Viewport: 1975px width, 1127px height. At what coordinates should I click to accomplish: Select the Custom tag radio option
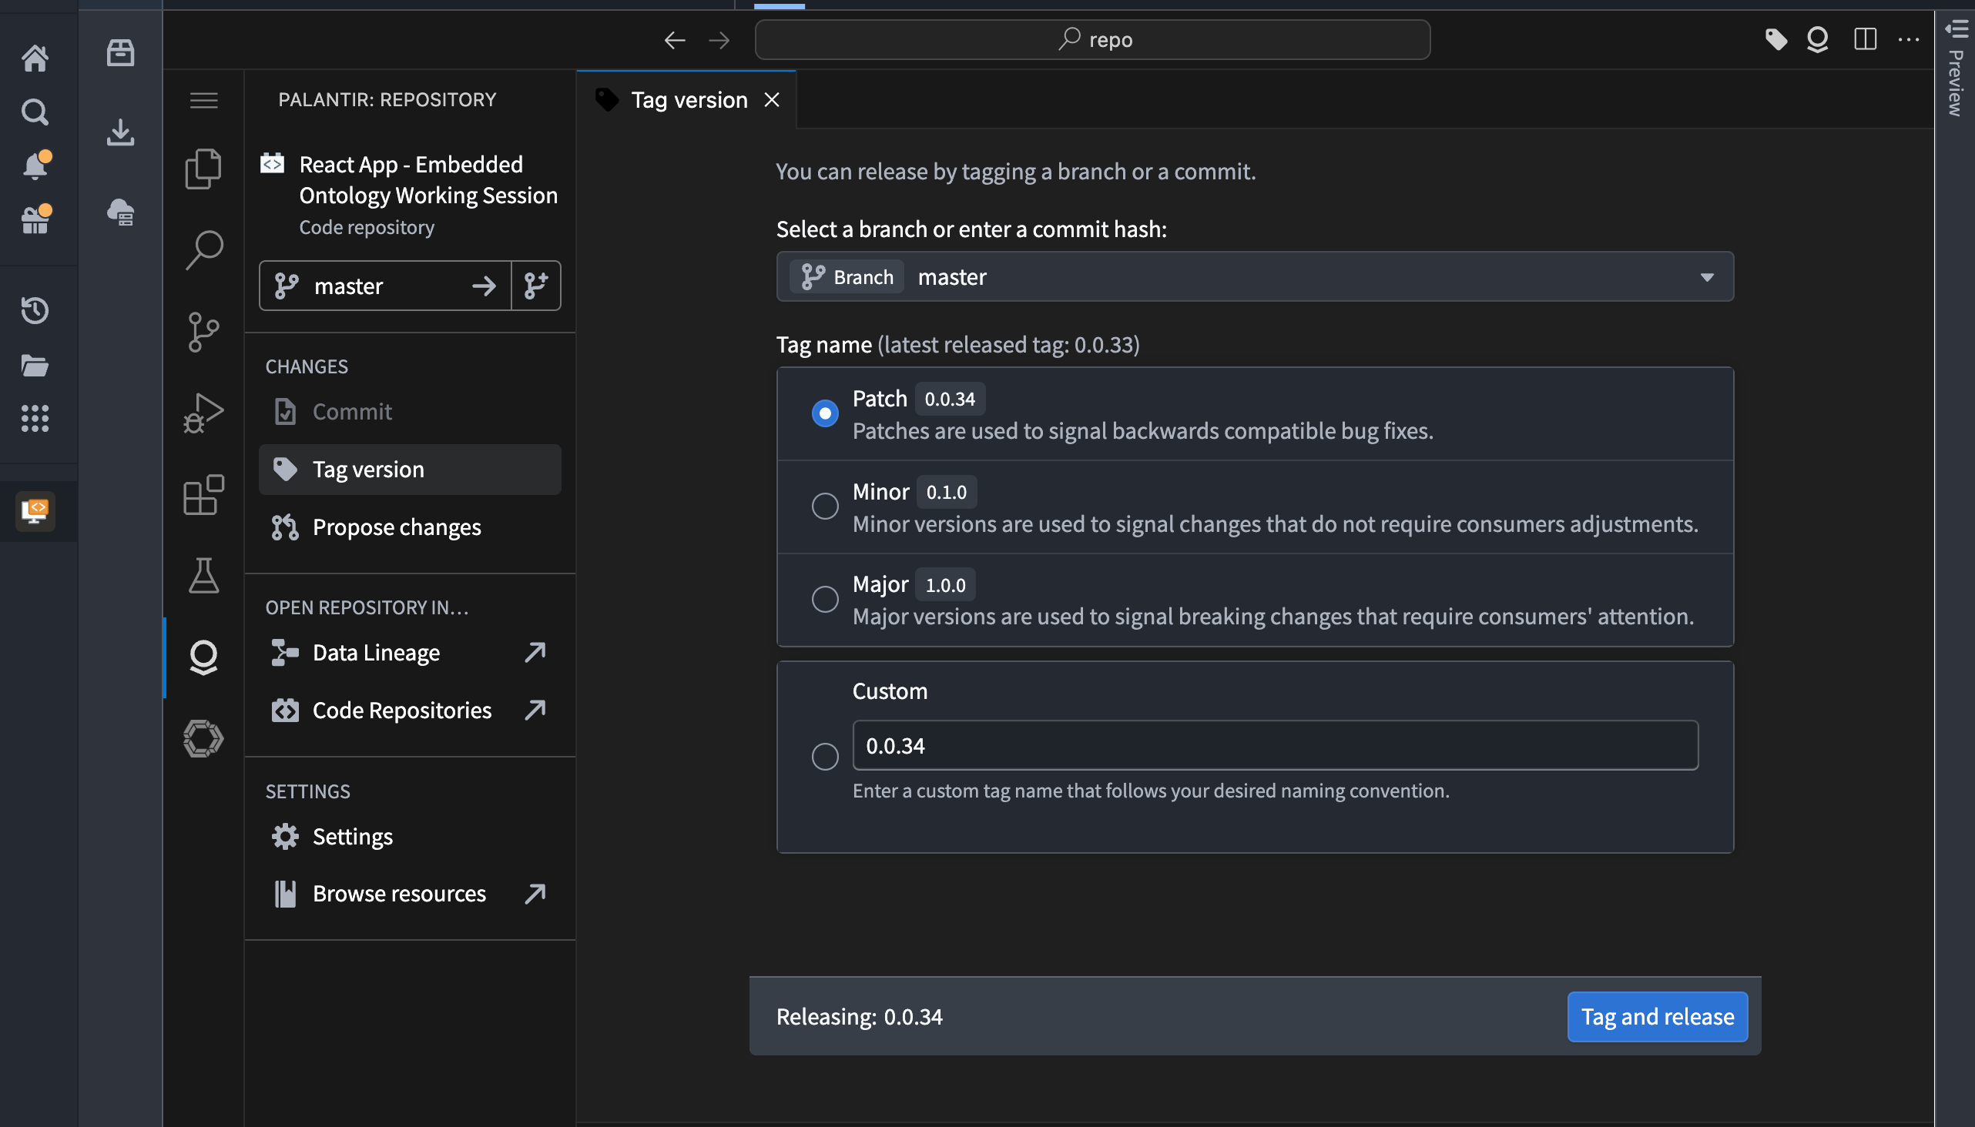[x=825, y=756]
